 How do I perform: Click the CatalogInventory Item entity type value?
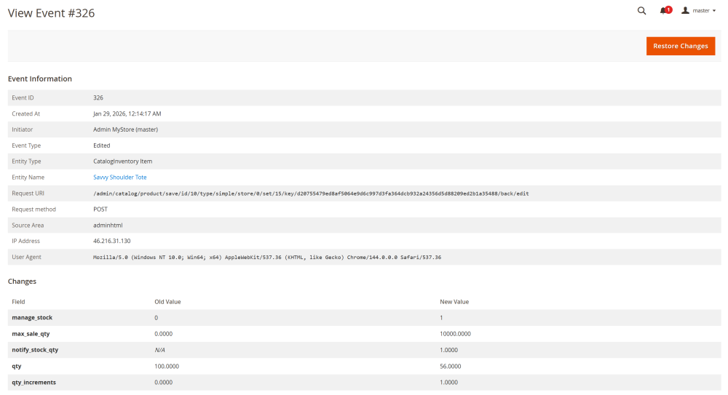click(122, 161)
